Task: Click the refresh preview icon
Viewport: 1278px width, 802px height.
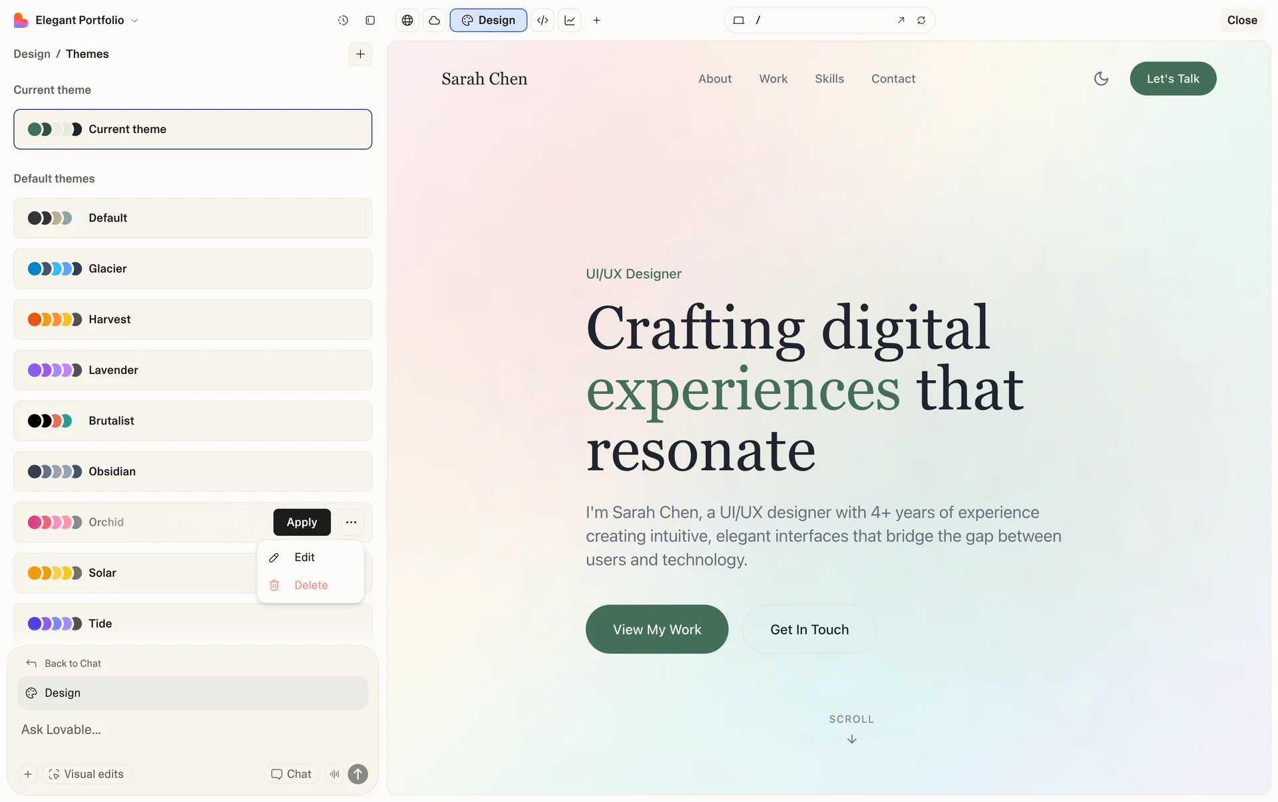Action: tap(921, 20)
